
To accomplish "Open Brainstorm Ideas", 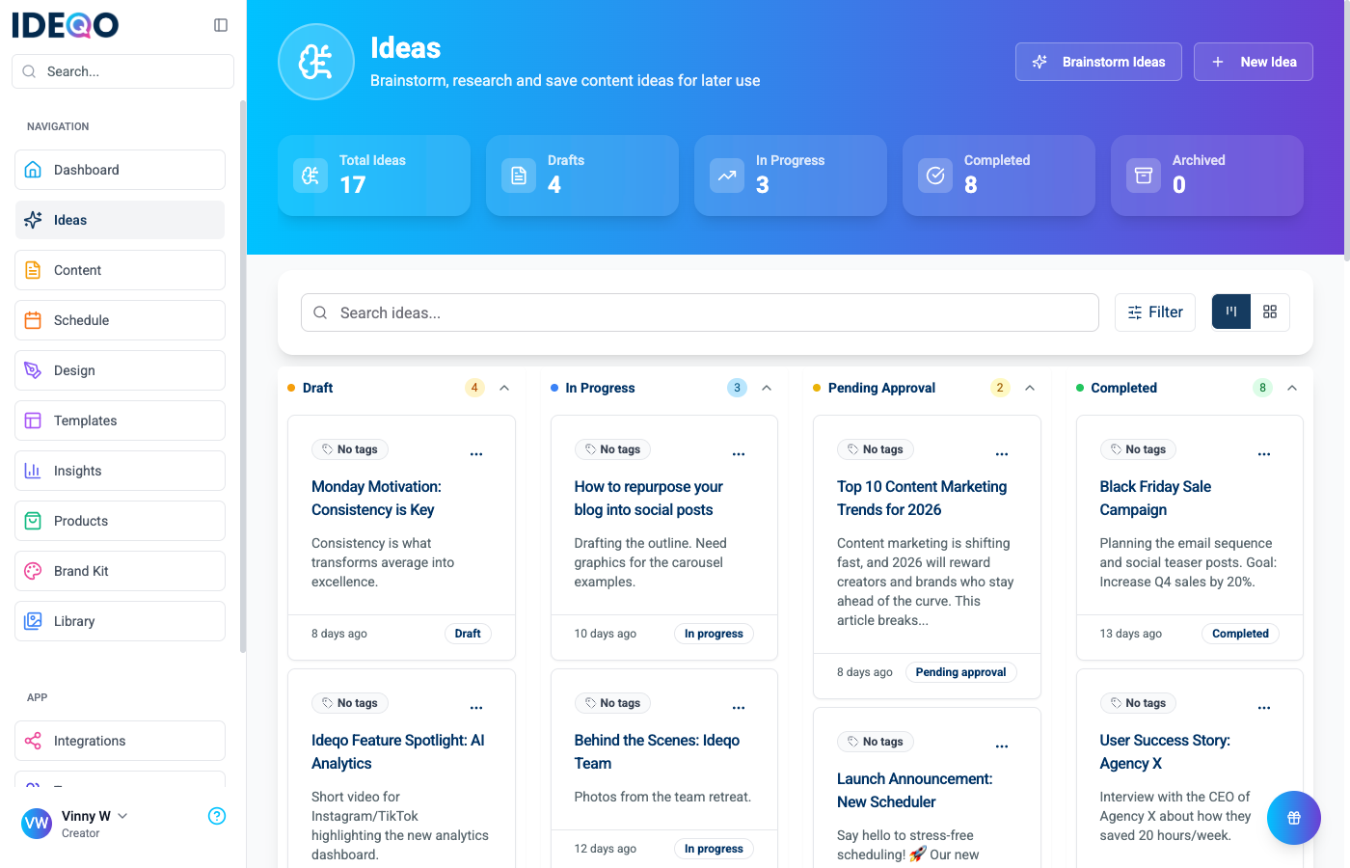I will pyautogui.click(x=1098, y=61).
